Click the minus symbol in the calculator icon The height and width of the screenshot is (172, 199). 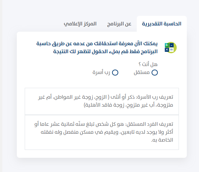pos(171,45)
